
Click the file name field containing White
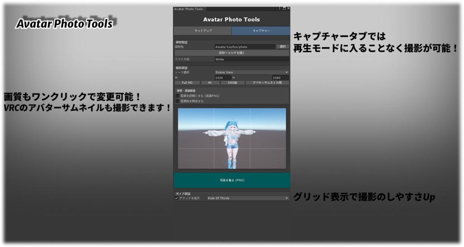(x=251, y=59)
